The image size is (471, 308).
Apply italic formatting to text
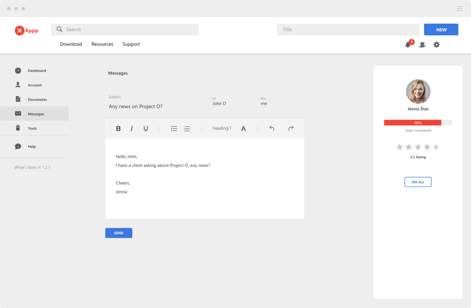pyautogui.click(x=131, y=129)
